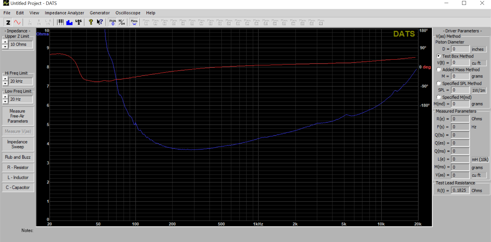Choose the Test Box Method radio button
The image size is (491, 242).
(x=439, y=56)
